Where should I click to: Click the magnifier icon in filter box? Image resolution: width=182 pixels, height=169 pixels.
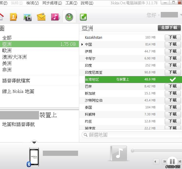86,135
